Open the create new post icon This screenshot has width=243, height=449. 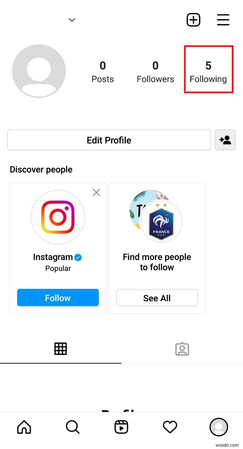[193, 20]
